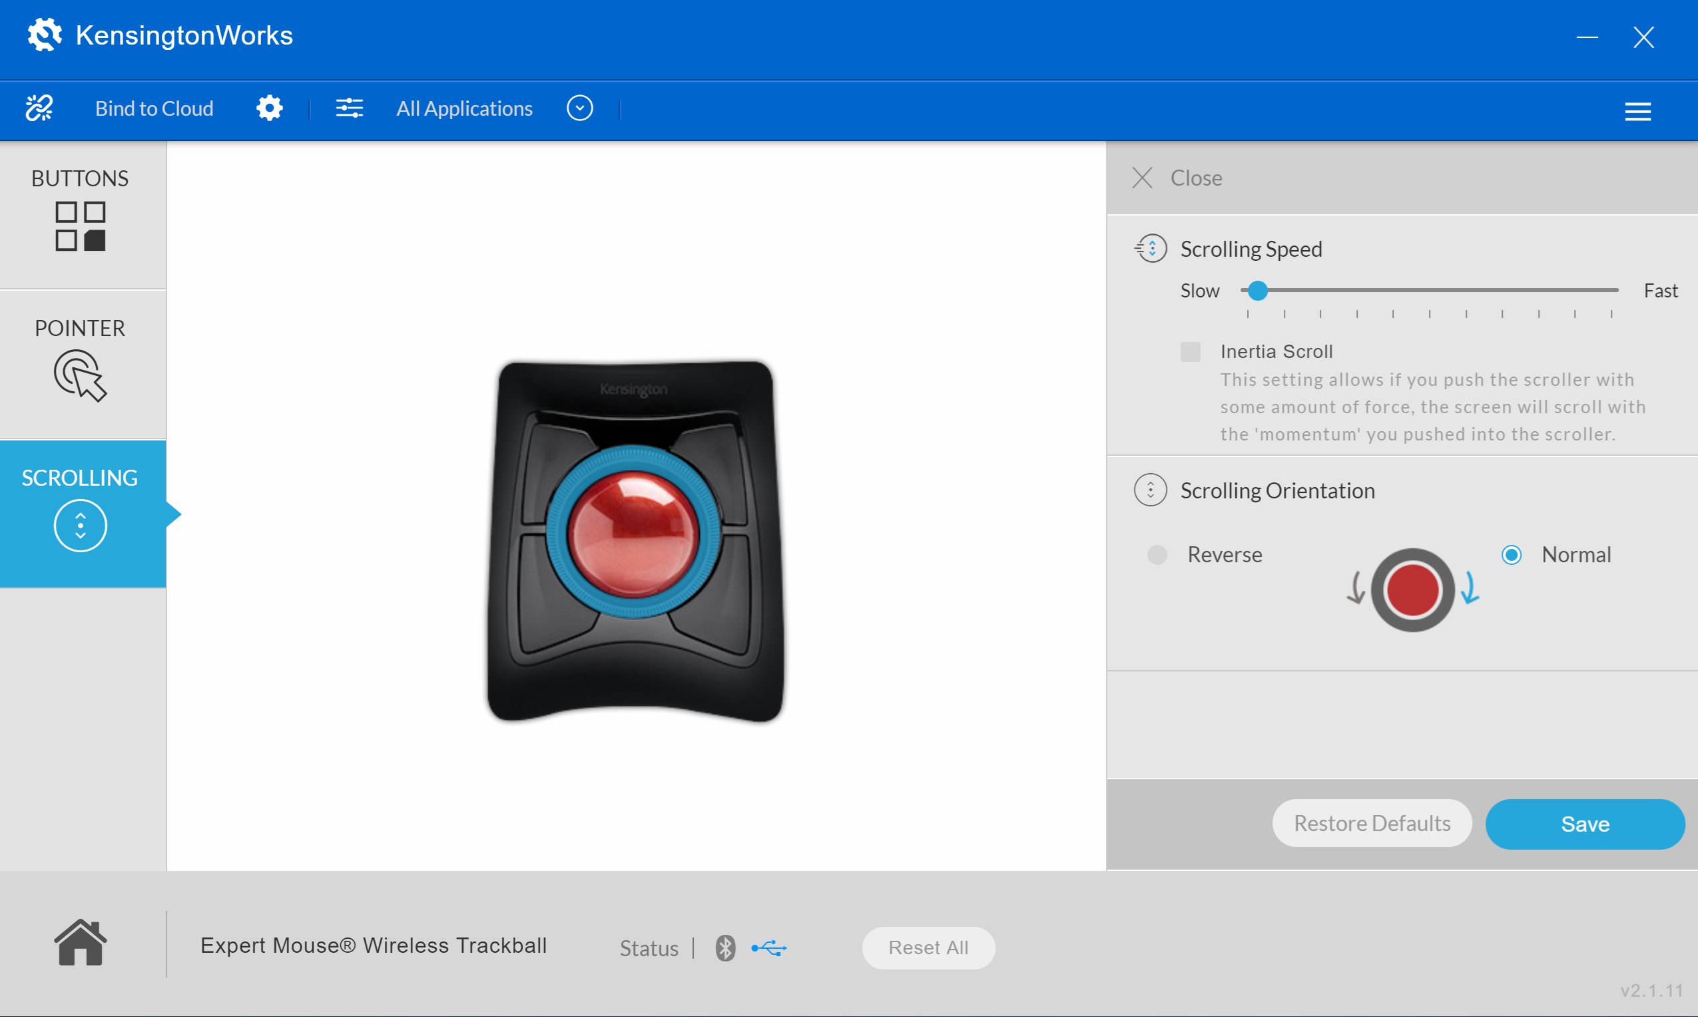This screenshot has width=1698, height=1018.
Task: Click the Scrolling Speed icon
Action: click(x=1151, y=248)
